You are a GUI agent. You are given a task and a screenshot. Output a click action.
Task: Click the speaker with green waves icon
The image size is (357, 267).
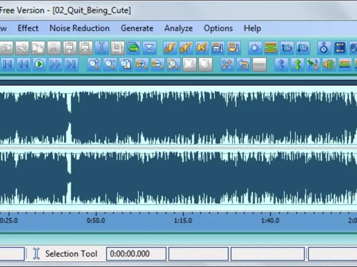coord(329,65)
